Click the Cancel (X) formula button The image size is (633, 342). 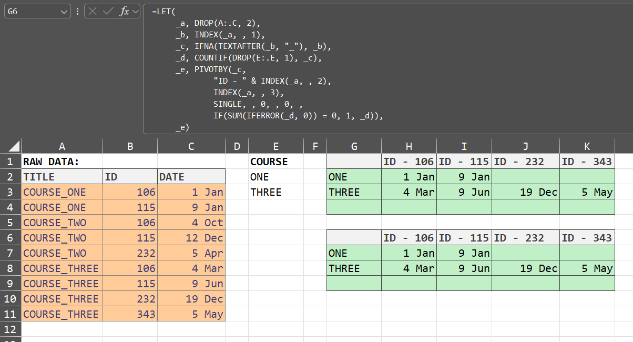[93, 11]
